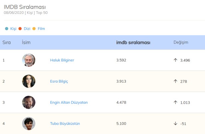The height and width of the screenshot is (134, 205).
Task: Click the blue Kişi legend dot
Action: click(x=7, y=29)
